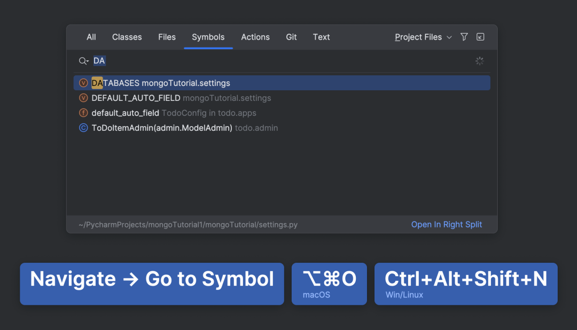Switch to the Text tab
The image size is (577, 330).
pyautogui.click(x=321, y=37)
